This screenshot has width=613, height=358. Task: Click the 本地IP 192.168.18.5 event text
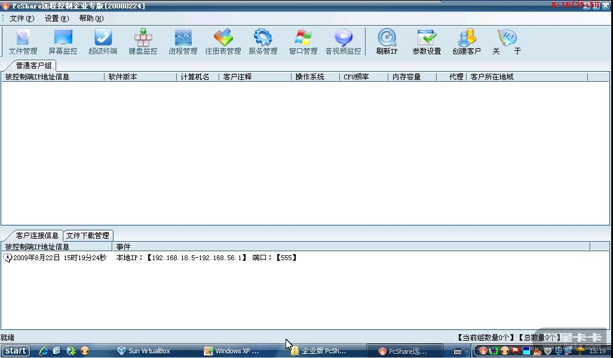[x=206, y=258]
